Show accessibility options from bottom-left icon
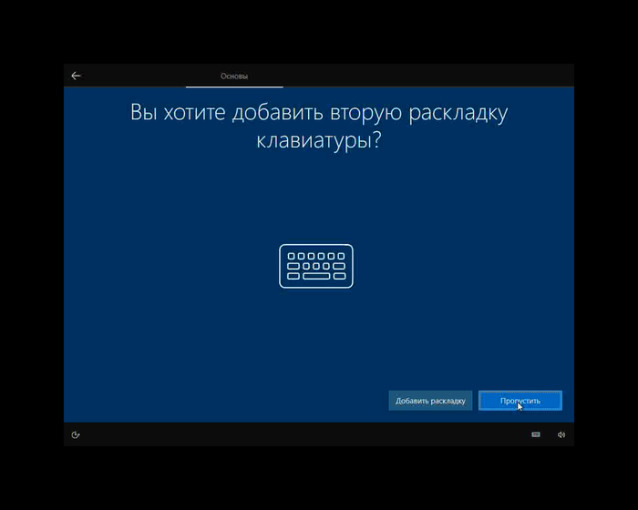This screenshot has width=638, height=510. [x=76, y=434]
